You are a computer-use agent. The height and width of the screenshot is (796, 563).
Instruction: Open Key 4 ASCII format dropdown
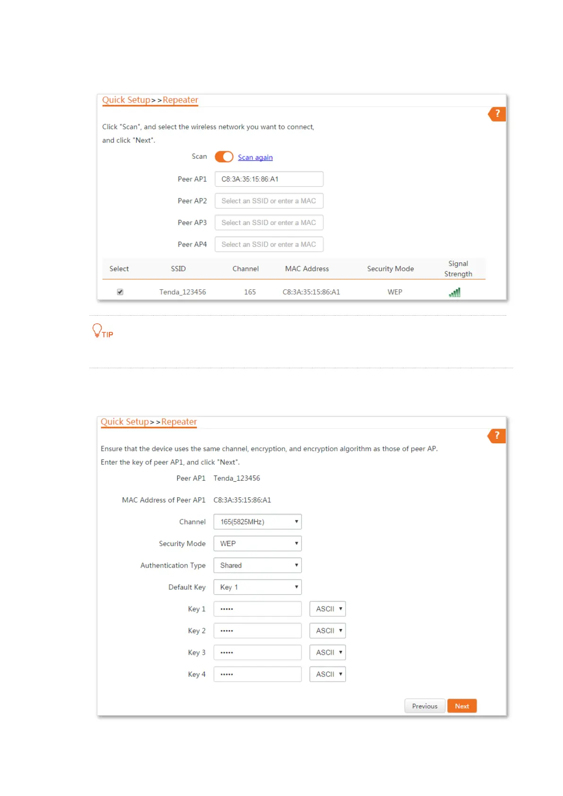coord(328,674)
